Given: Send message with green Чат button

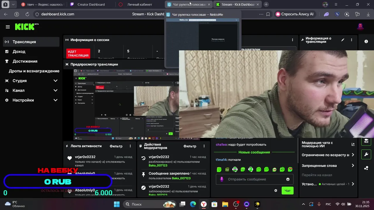Looking at the screenshot, I should tap(288, 191).
